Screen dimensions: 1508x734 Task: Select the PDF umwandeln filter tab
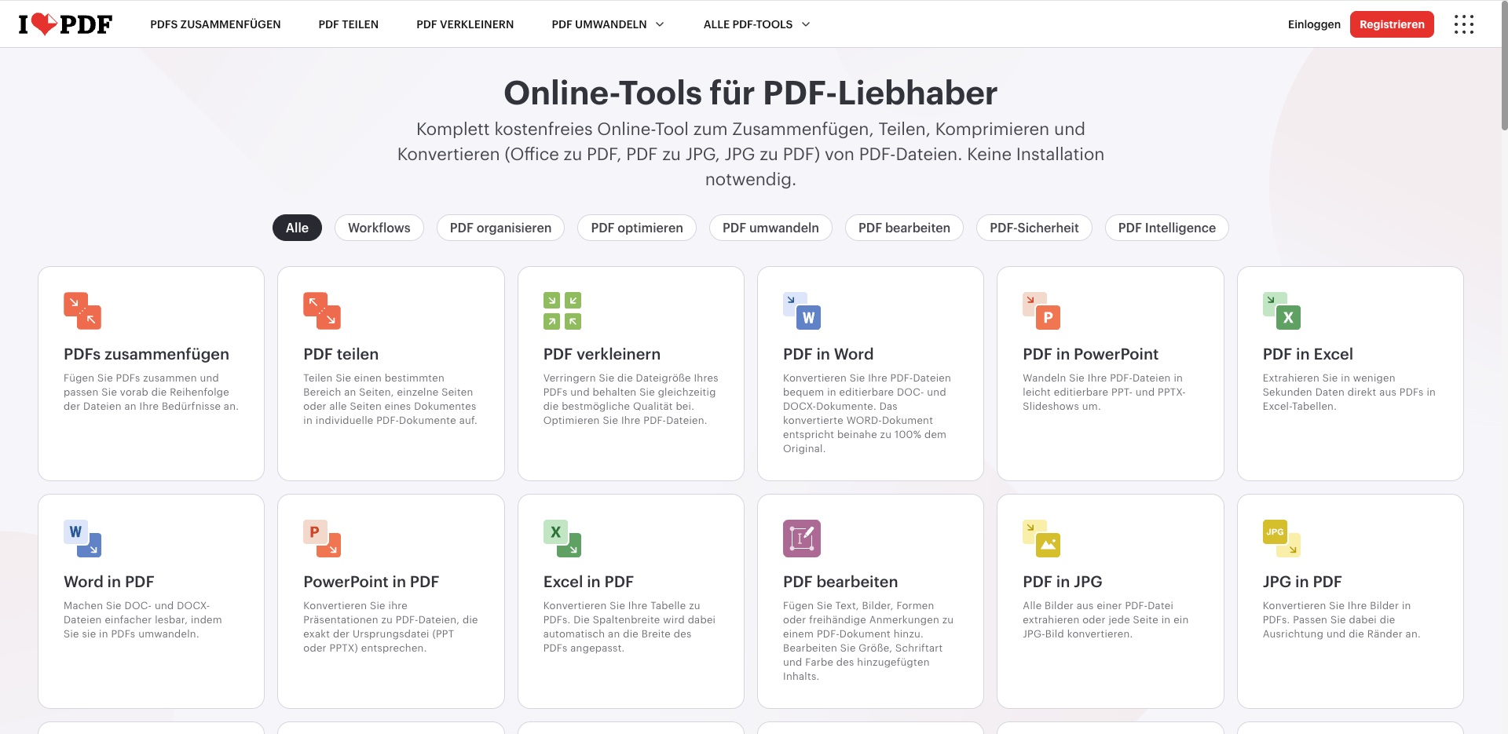[x=770, y=228]
